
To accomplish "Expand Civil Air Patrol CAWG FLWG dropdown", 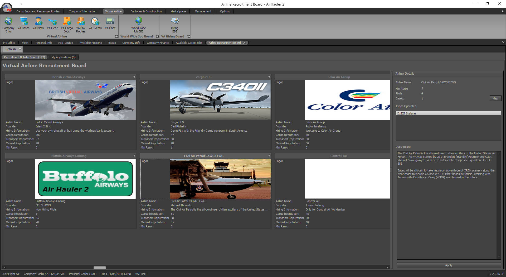I will coord(269,156).
